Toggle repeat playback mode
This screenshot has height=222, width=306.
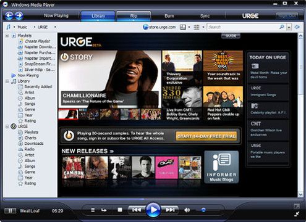coord(104,210)
